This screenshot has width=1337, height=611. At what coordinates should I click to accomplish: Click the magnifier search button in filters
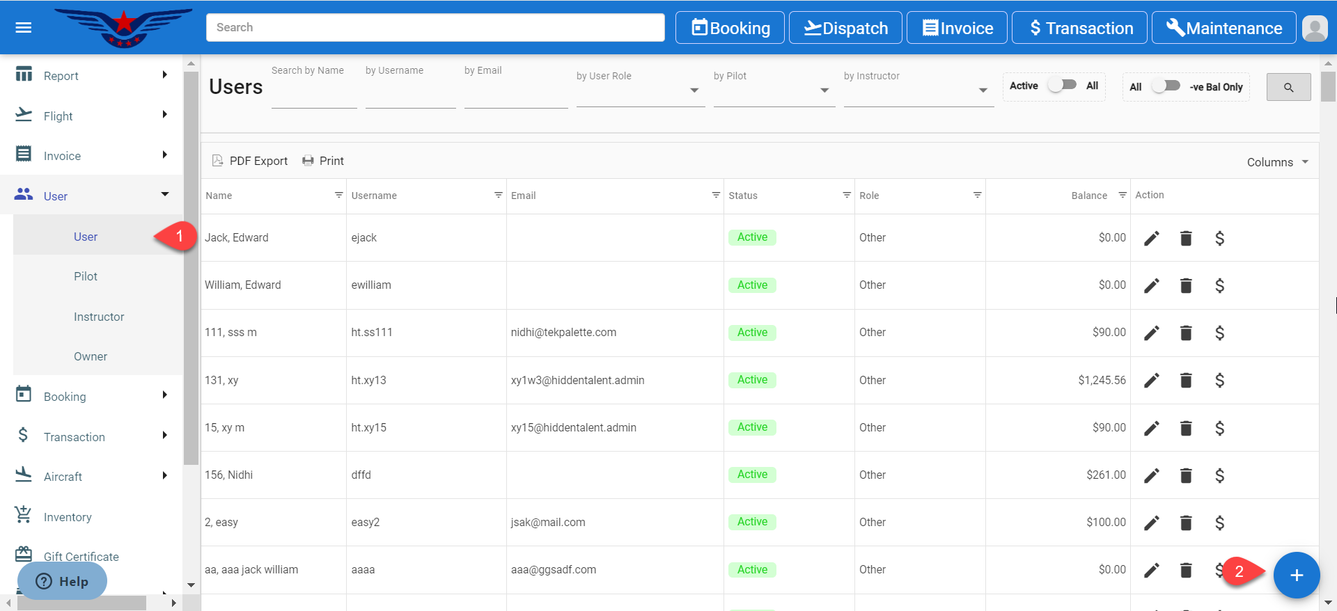click(1288, 88)
